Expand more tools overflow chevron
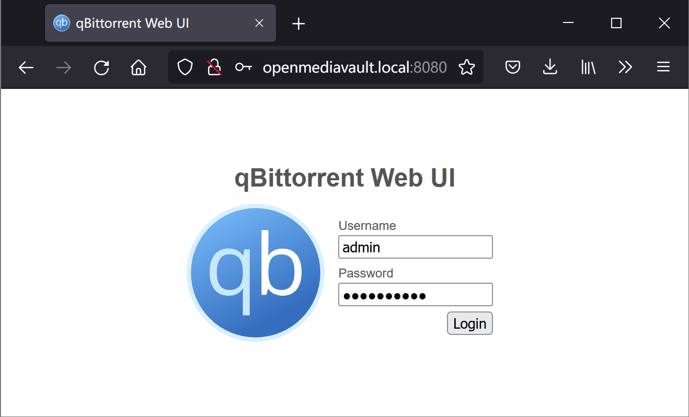 point(625,67)
